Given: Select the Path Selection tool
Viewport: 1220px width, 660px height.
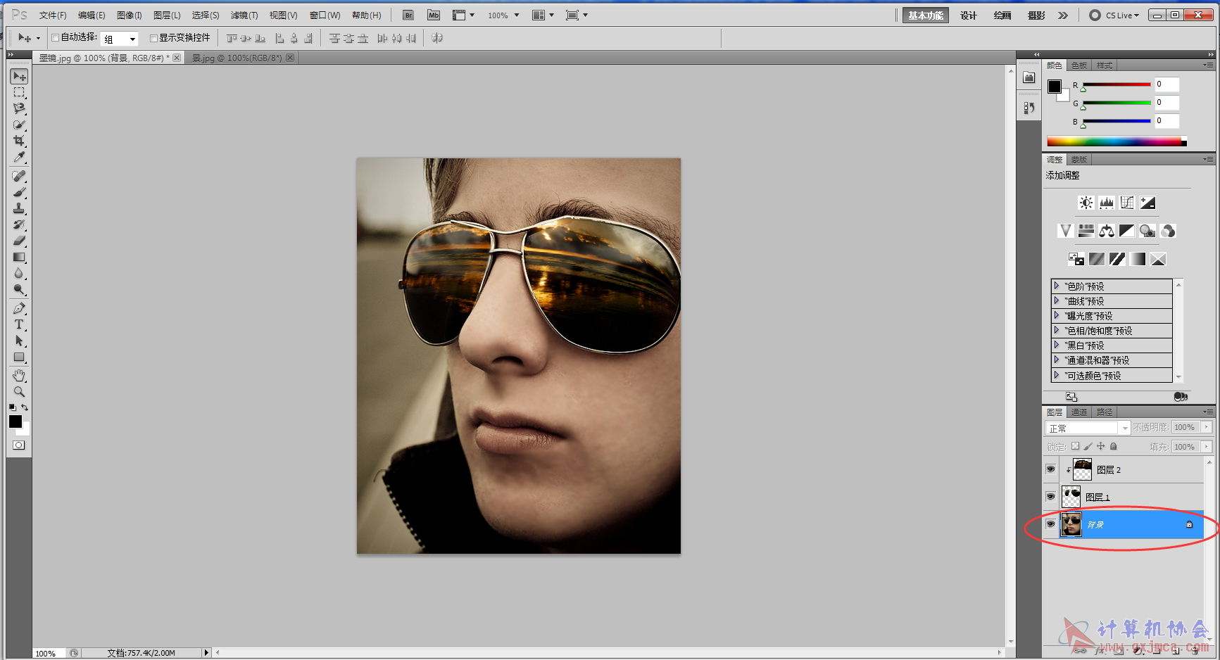Looking at the screenshot, I should click(19, 341).
